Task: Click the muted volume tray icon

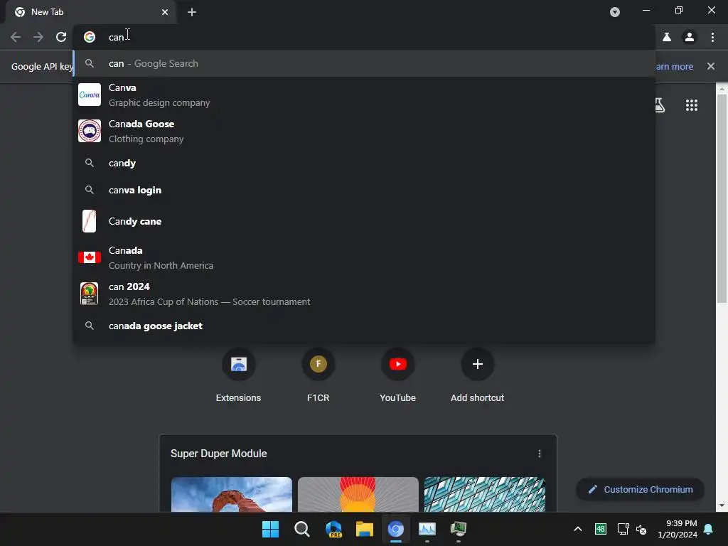Action: tap(642, 529)
